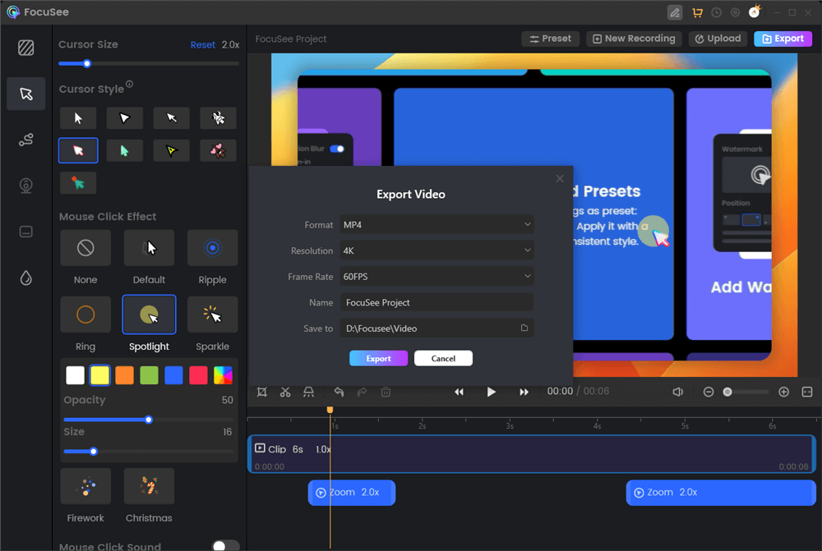
Task: Click the scissors split tool
Action: [x=285, y=392]
